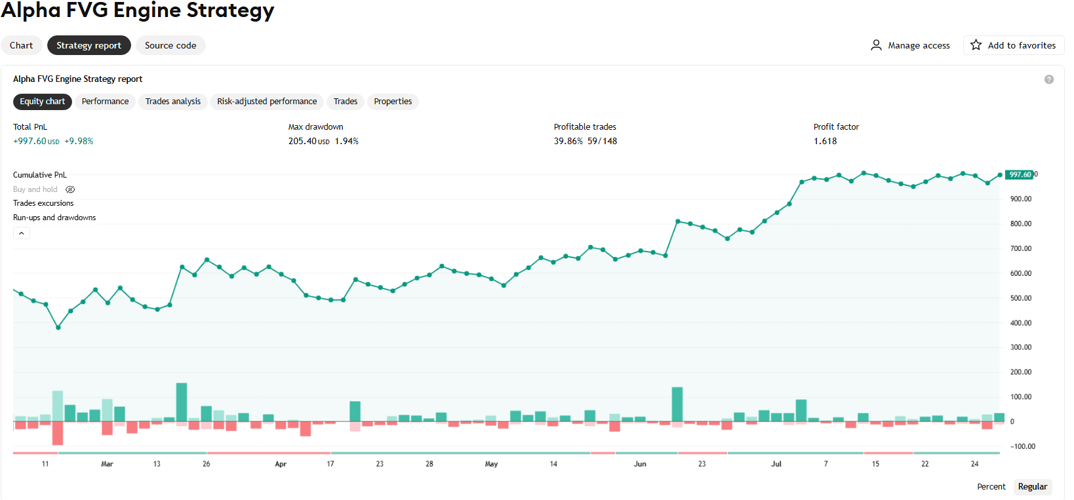This screenshot has width=1074, height=500.
Task: Open the Source code tab
Action: pyautogui.click(x=170, y=45)
